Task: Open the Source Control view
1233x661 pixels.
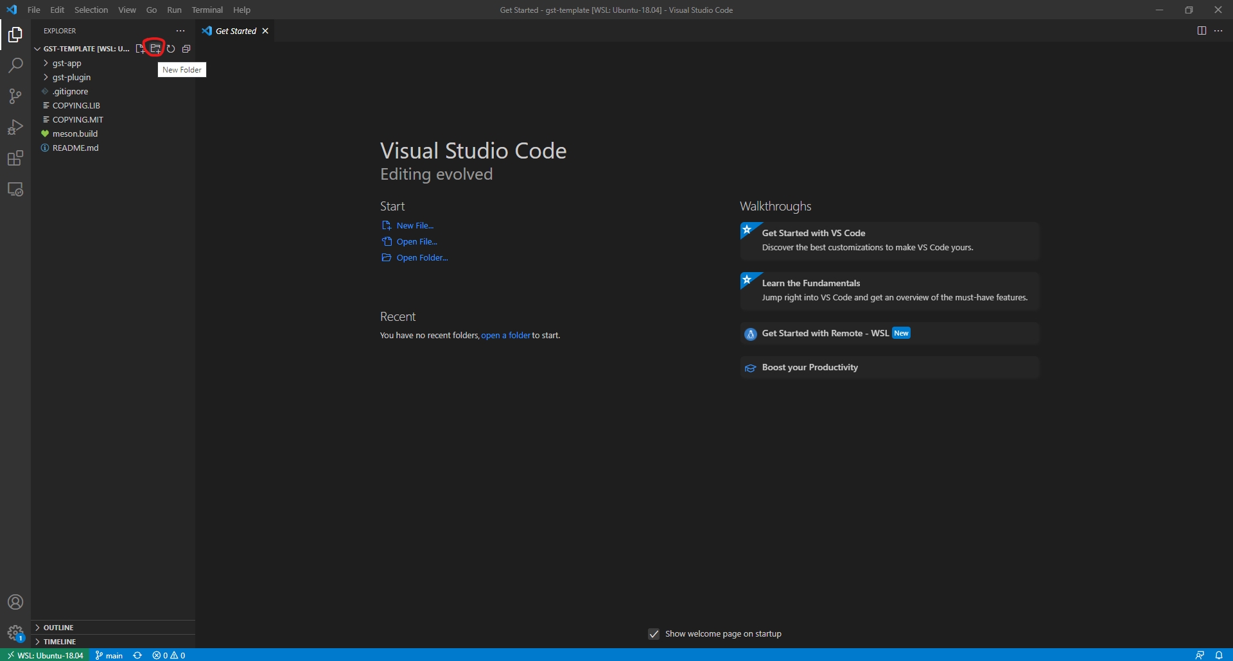Action: pyautogui.click(x=15, y=96)
